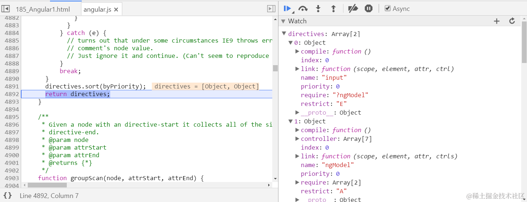Image resolution: width=527 pixels, height=202 pixels.
Task: Add a new watch expression
Action: [497, 21]
